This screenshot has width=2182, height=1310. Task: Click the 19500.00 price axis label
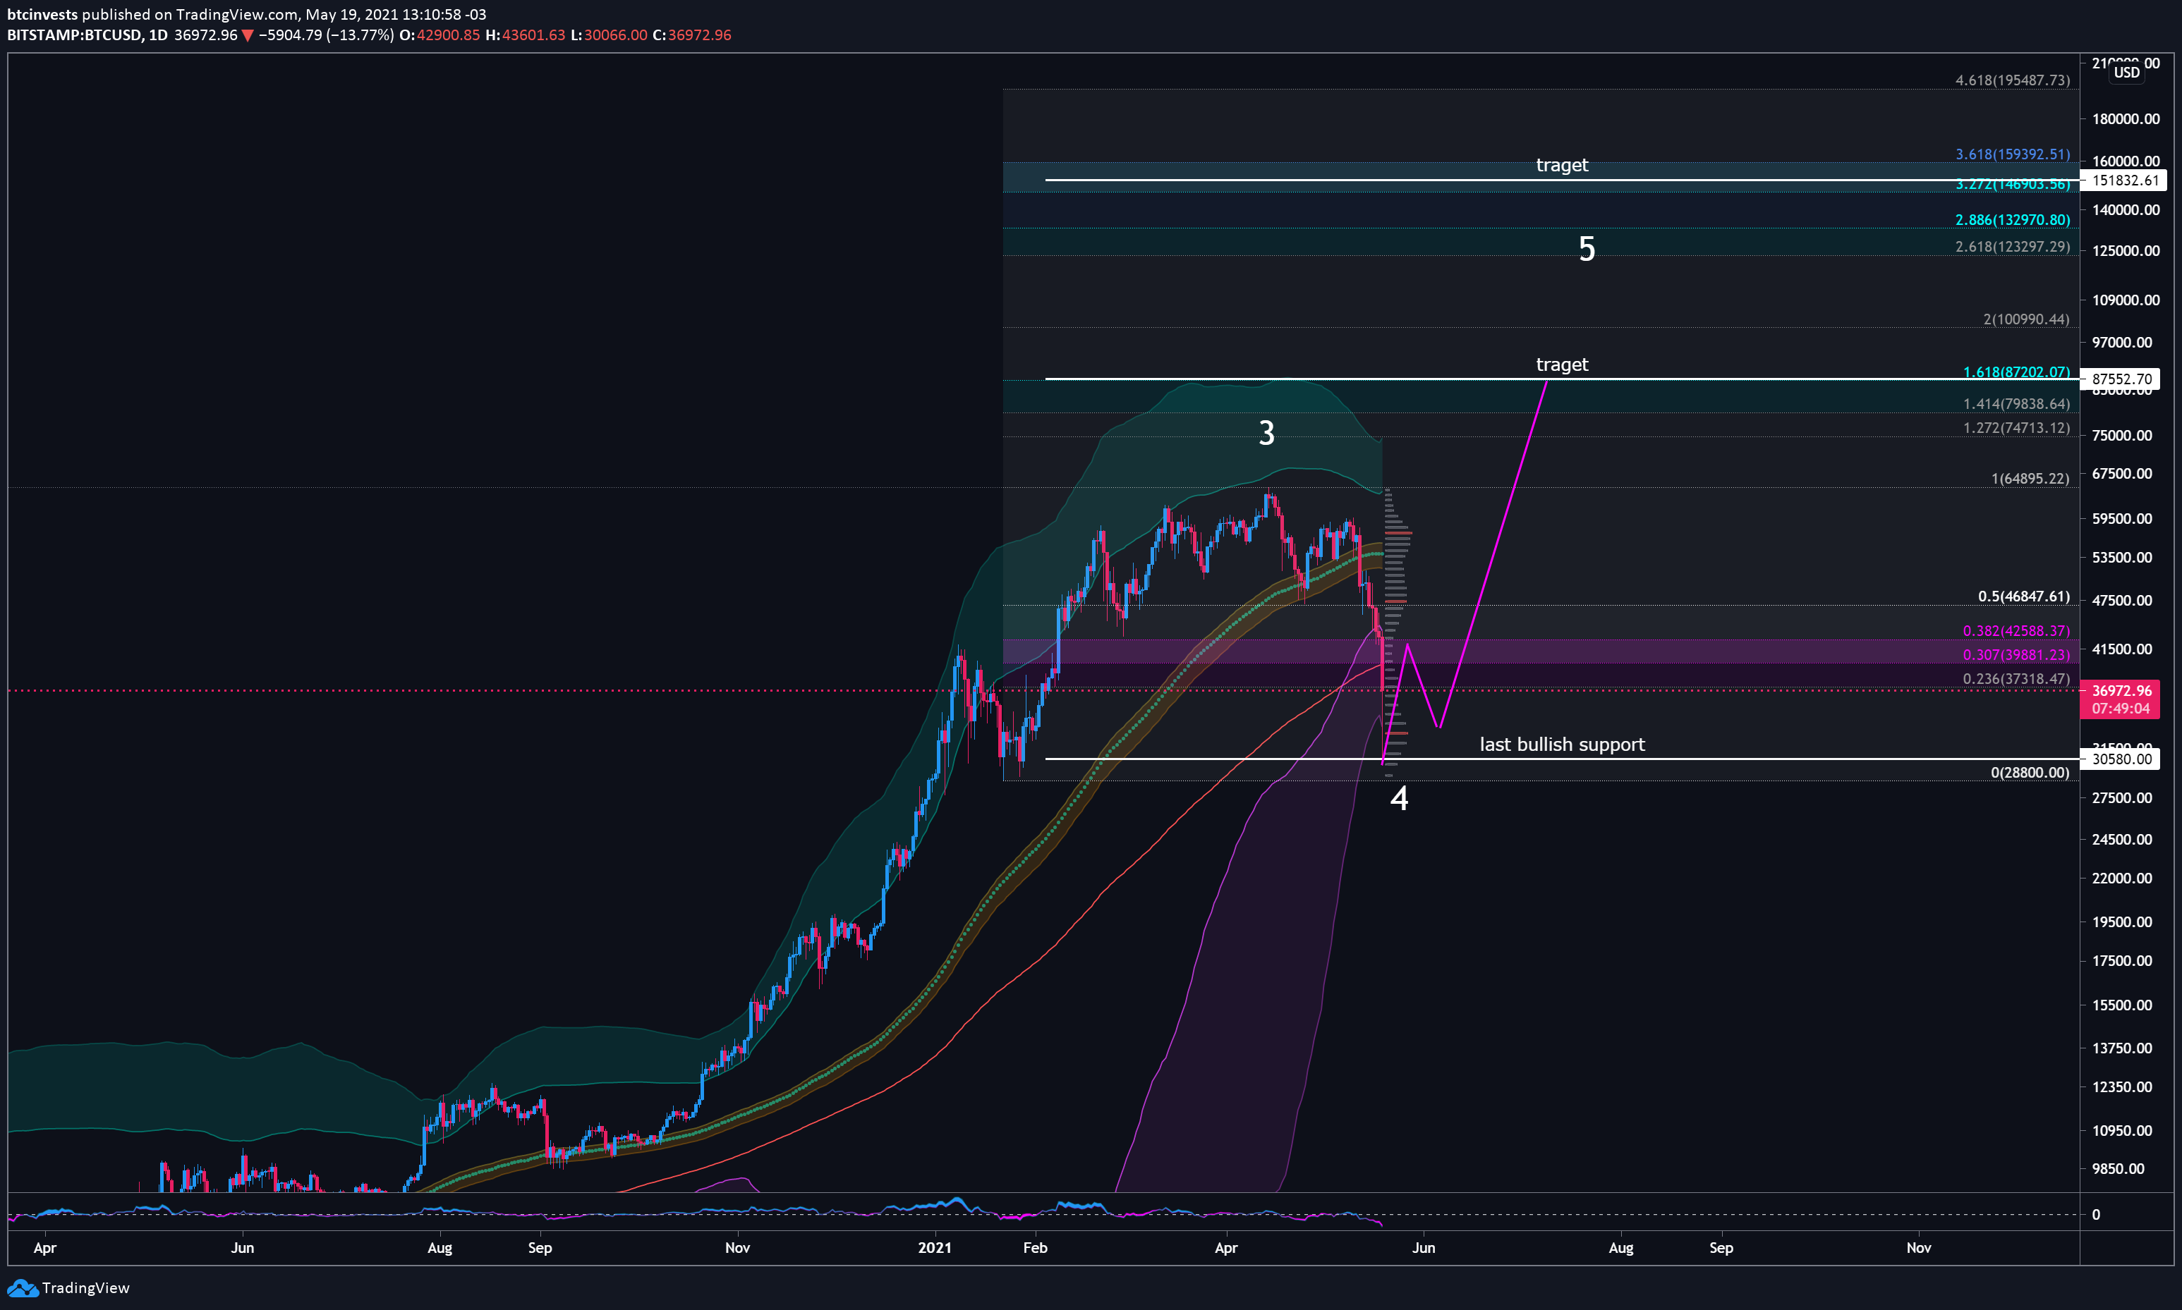[x=2122, y=922]
